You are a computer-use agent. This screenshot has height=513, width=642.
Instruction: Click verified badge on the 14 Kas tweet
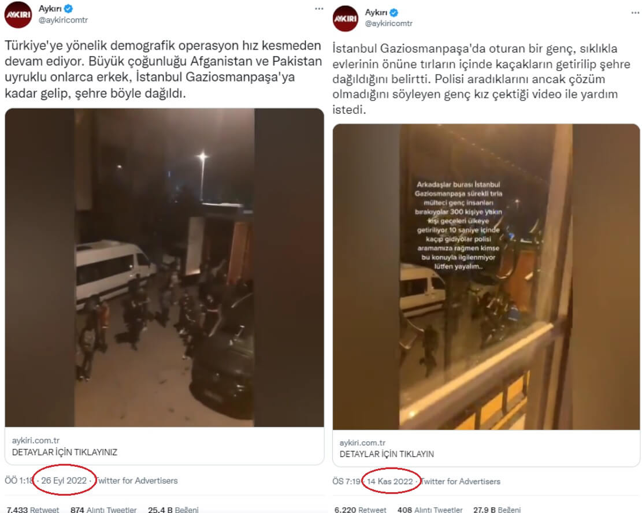pos(394,13)
